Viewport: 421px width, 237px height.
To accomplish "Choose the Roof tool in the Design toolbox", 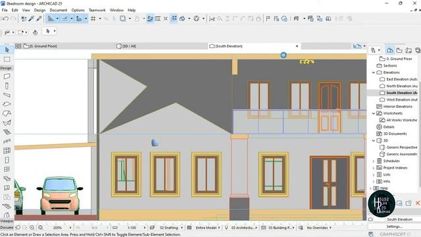I will click(x=7, y=113).
